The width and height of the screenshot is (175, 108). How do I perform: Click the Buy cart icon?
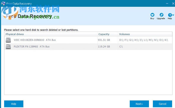(x=152, y=15)
